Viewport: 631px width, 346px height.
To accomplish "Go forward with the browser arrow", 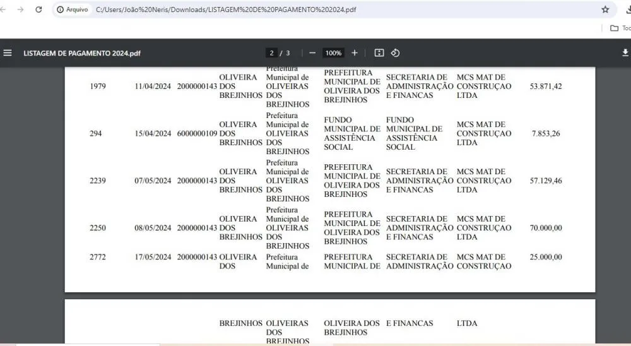I will point(20,9).
